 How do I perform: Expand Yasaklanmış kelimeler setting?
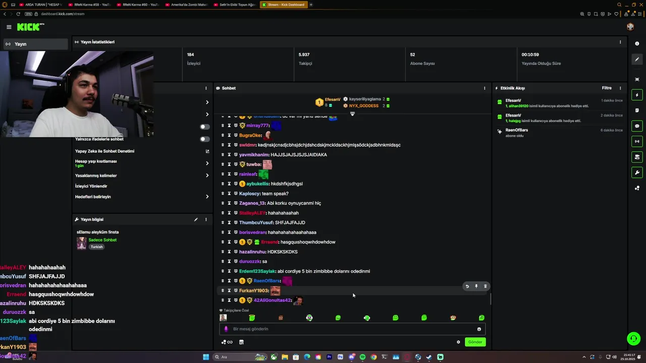(207, 175)
